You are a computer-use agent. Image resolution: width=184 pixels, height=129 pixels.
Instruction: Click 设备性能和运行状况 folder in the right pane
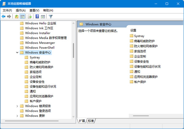[145, 67]
